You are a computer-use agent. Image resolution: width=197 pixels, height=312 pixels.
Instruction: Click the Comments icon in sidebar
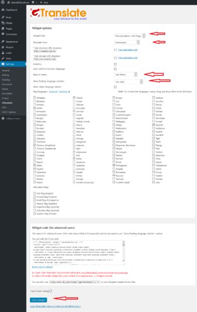[x=3, y=34]
